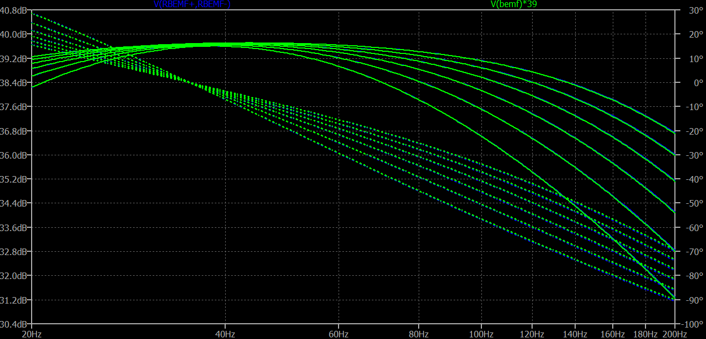Click the 30.4dB magnitude axis label

tap(15, 324)
